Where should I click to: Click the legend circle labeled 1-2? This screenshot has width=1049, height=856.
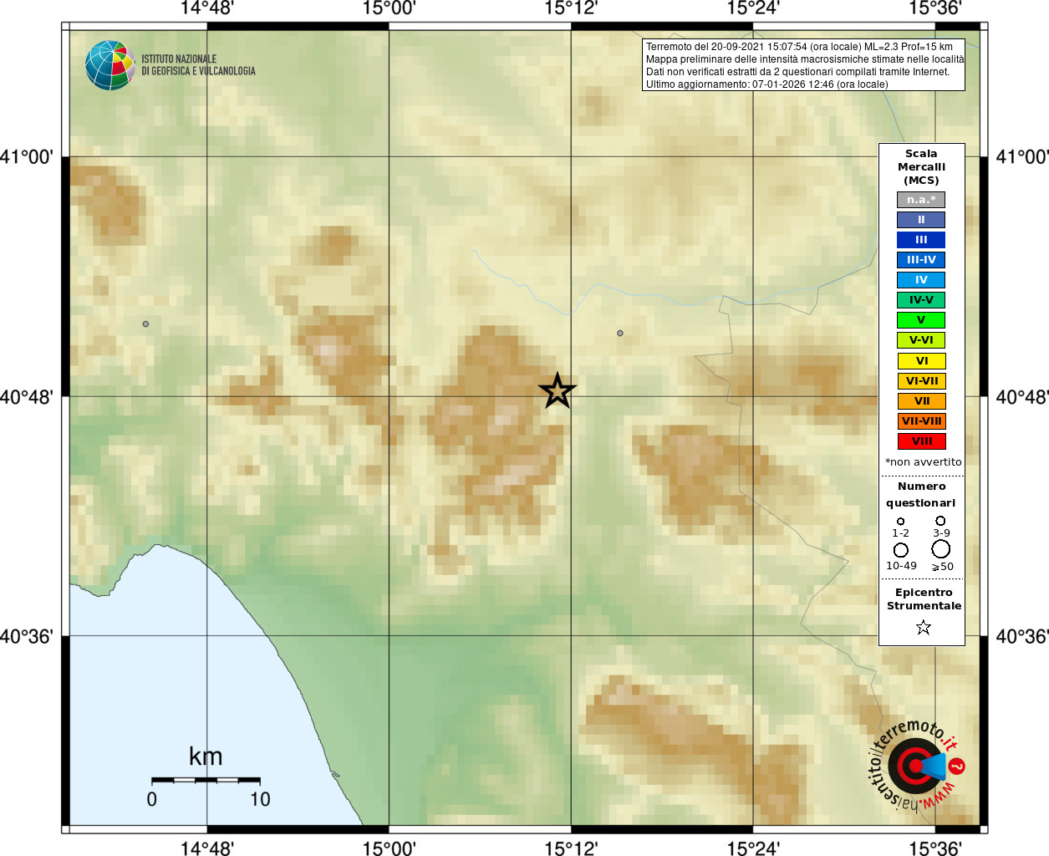click(x=900, y=522)
